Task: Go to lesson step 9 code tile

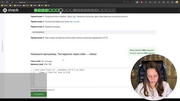Action: pyautogui.click(x=64, y=10)
